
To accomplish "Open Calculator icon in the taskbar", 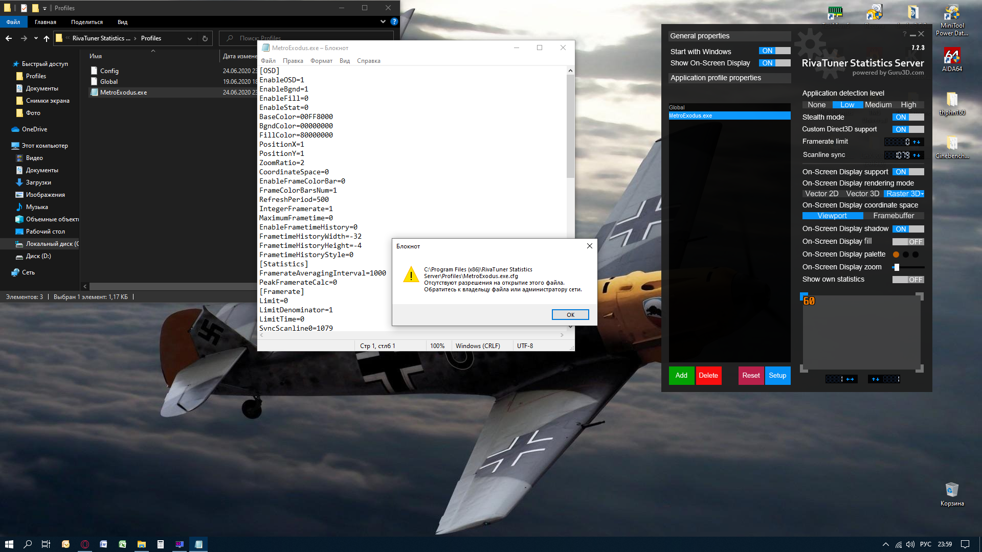I will (161, 544).
